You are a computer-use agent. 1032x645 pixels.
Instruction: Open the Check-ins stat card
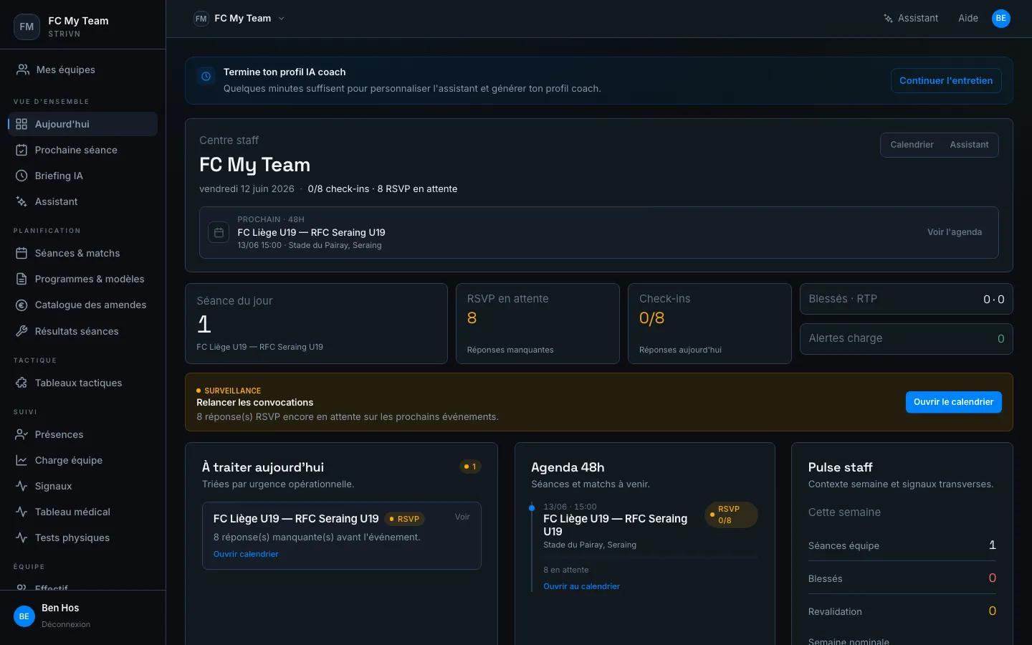(x=709, y=324)
